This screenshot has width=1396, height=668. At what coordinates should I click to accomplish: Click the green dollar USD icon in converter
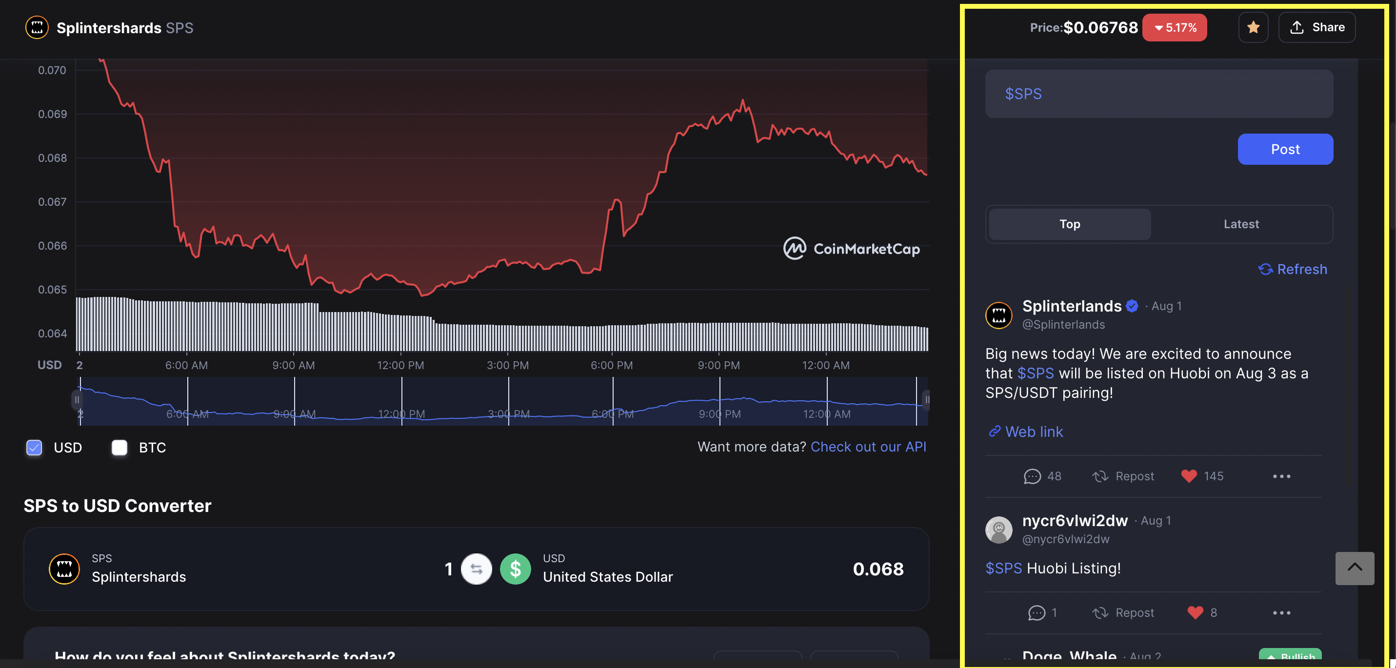coord(515,569)
